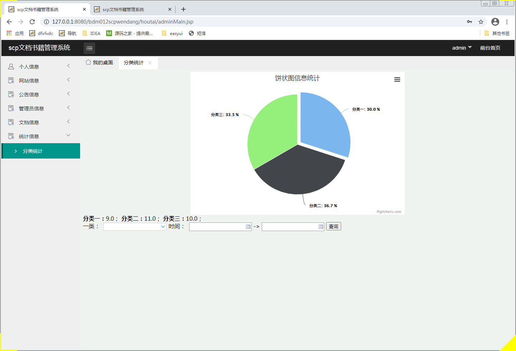Click the 饼状图信息统计 chart title
This screenshot has width=516, height=351.
pos(298,78)
